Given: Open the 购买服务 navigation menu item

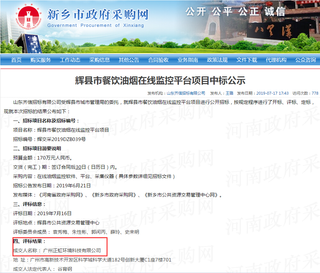Looking at the screenshot, I should click(x=41, y=60).
